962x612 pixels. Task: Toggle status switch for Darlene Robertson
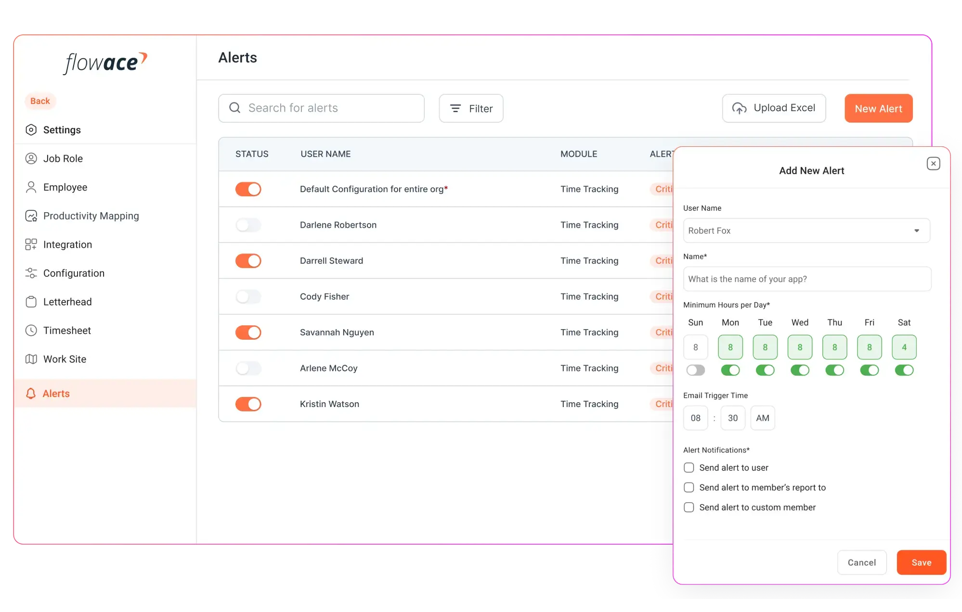click(248, 224)
